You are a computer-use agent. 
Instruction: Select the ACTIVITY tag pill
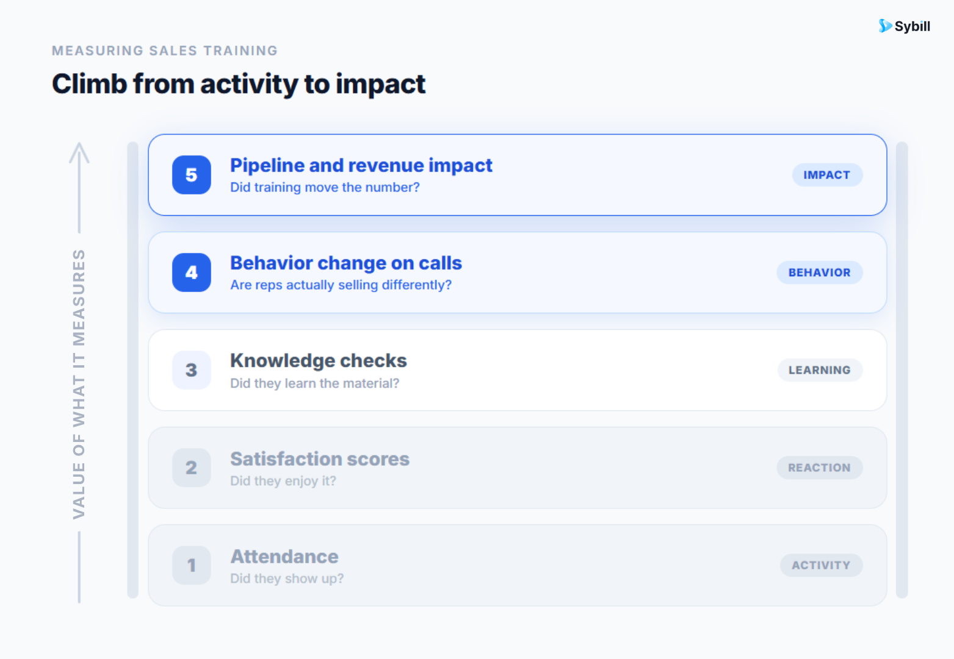tap(821, 565)
